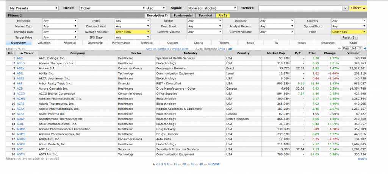
Task: Click company name 'ACCO Brands Corporation'
Action: (57, 94)
